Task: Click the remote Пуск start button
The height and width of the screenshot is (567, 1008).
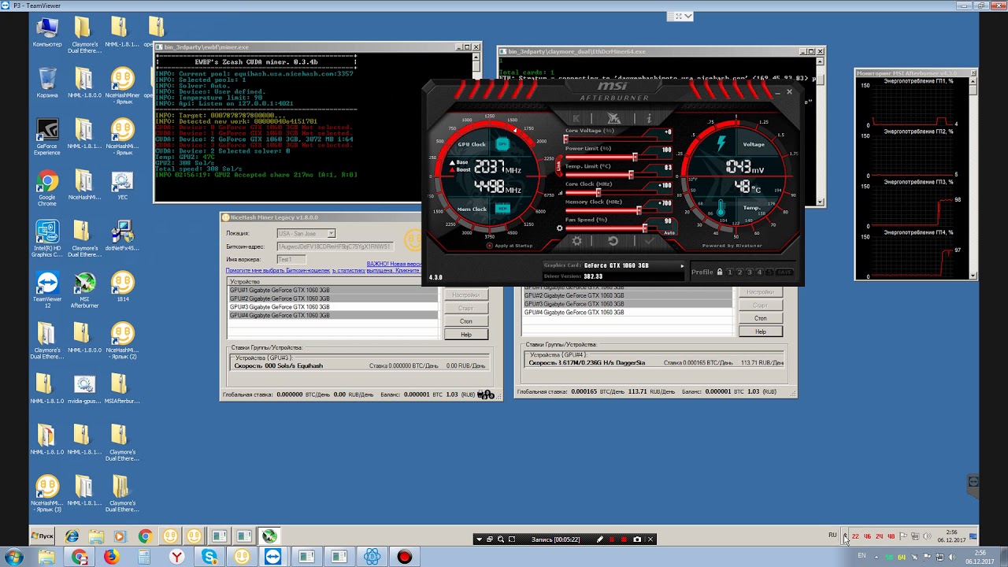Action: 42,535
